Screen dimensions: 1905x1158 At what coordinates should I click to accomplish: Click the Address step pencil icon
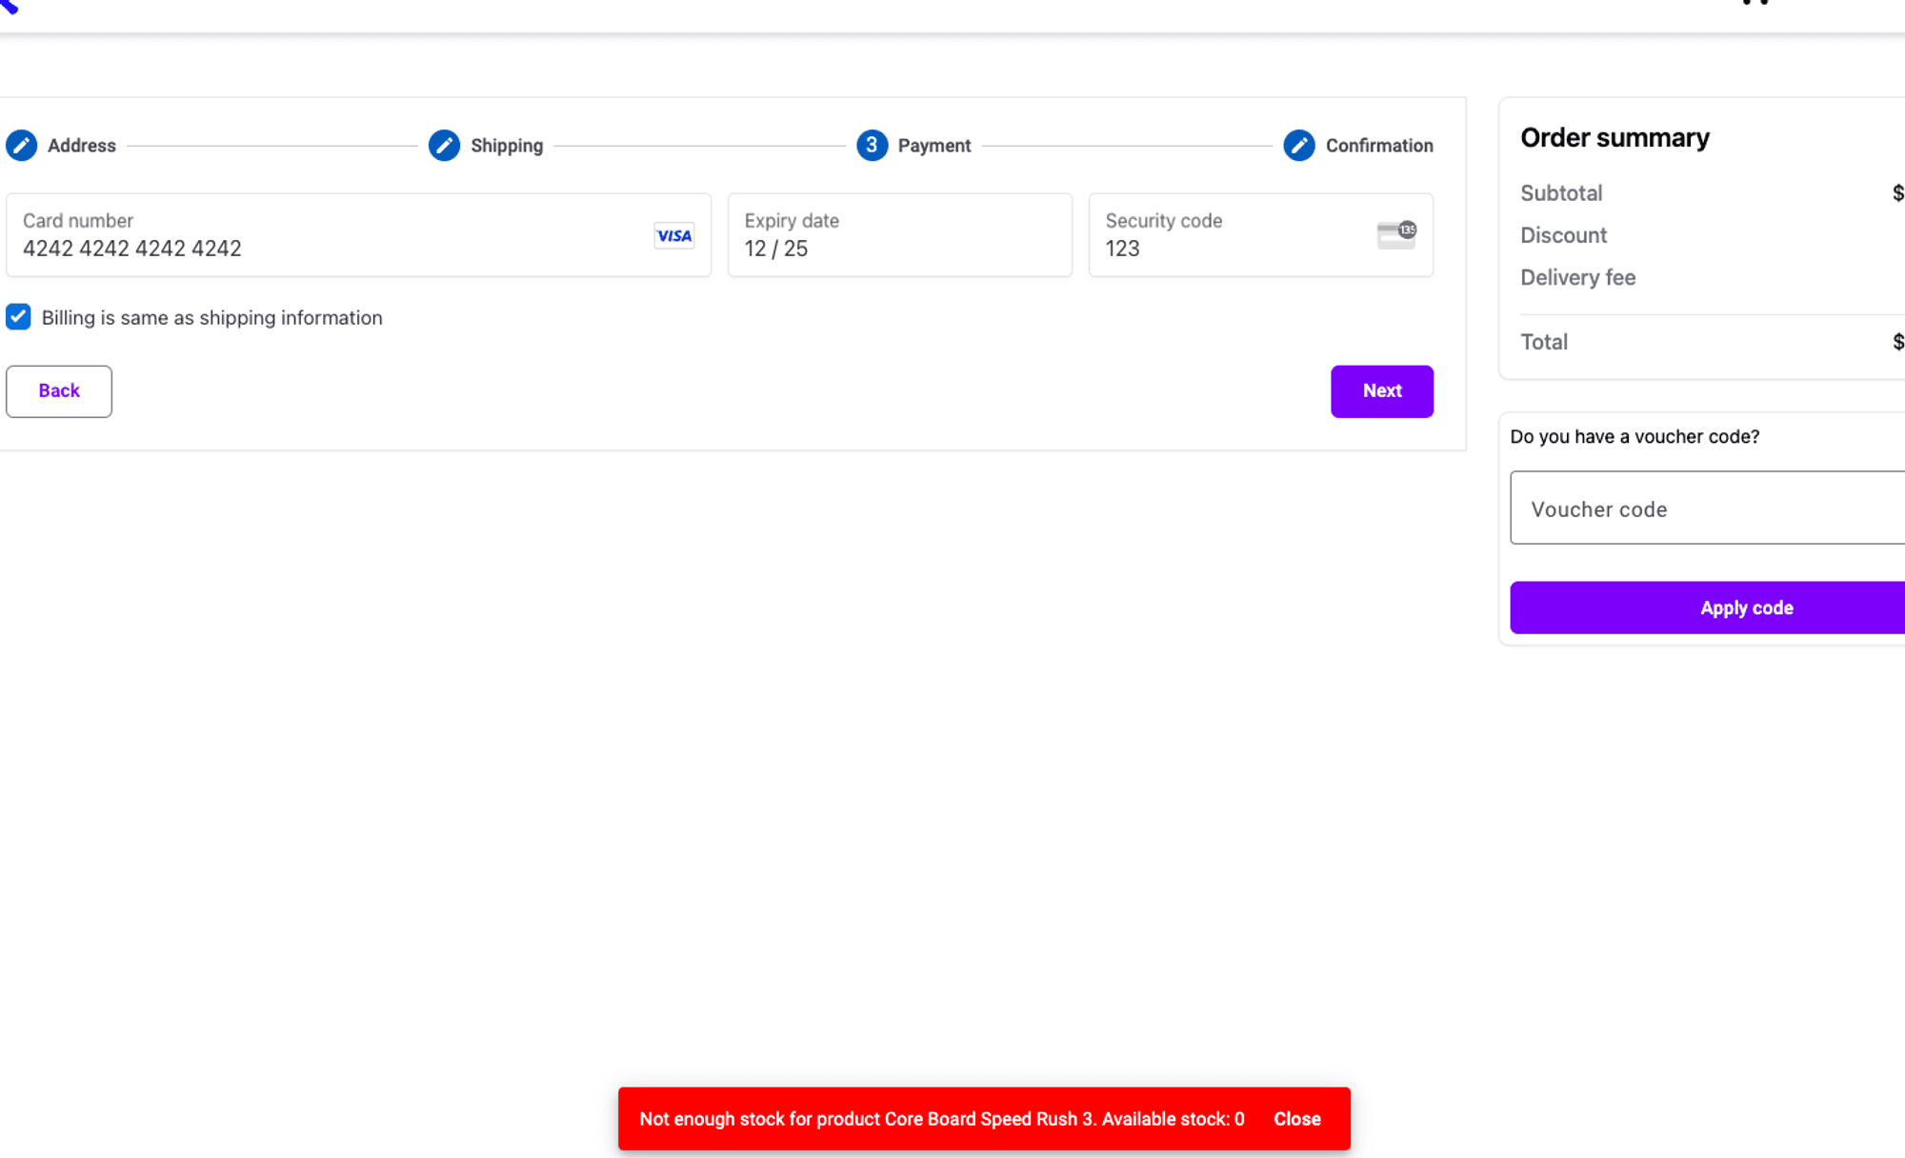click(x=21, y=146)
